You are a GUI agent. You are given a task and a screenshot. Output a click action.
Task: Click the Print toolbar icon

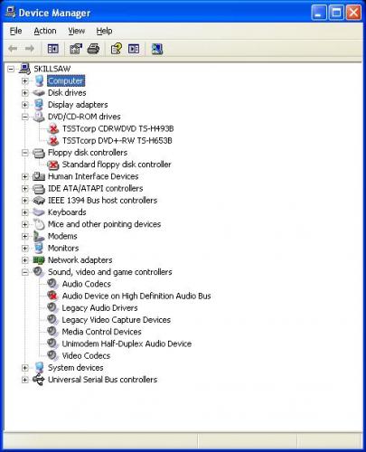(93, 49)
